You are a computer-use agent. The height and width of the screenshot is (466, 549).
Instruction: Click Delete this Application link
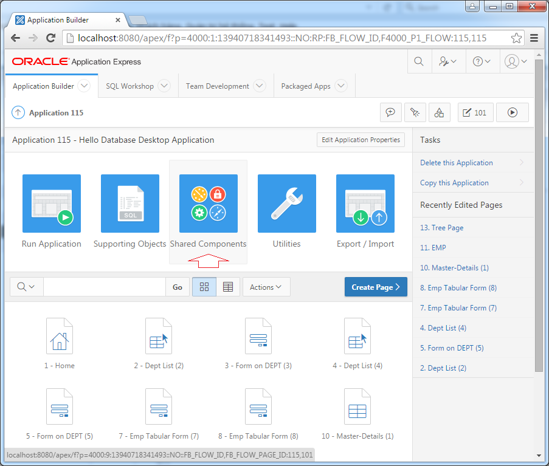pos(456,163)
